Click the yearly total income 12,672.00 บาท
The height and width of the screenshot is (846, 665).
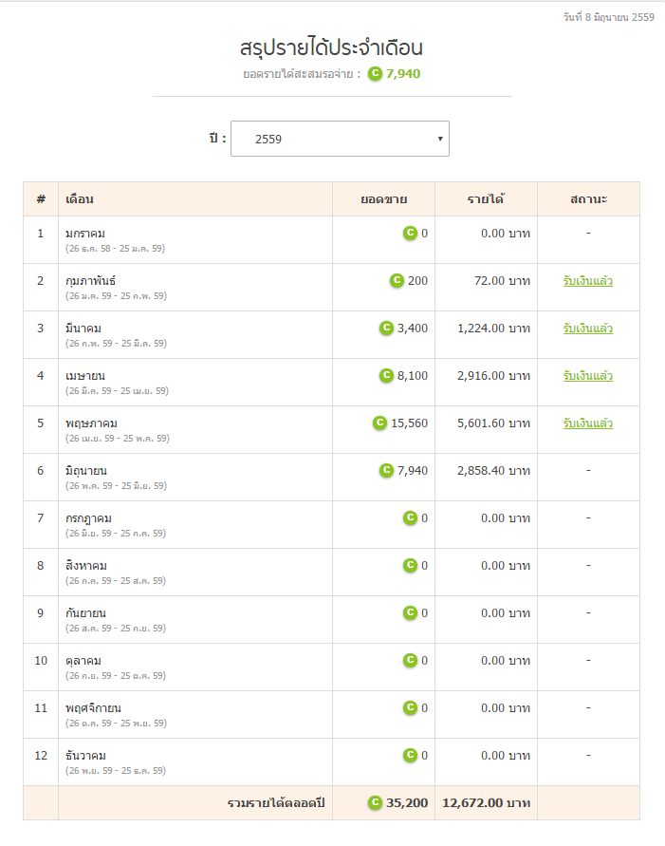[486, 803]
